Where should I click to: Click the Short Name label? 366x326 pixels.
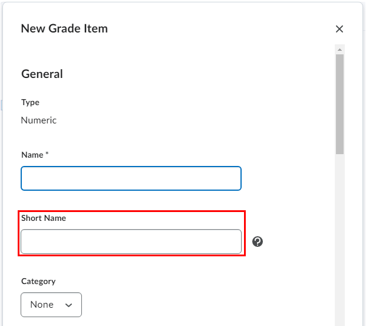pos(44,218)
